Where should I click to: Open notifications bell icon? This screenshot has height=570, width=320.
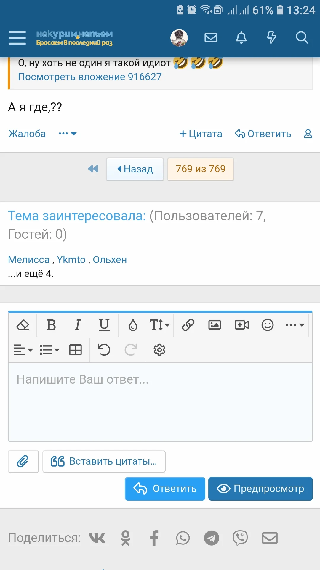click(241, 38)
